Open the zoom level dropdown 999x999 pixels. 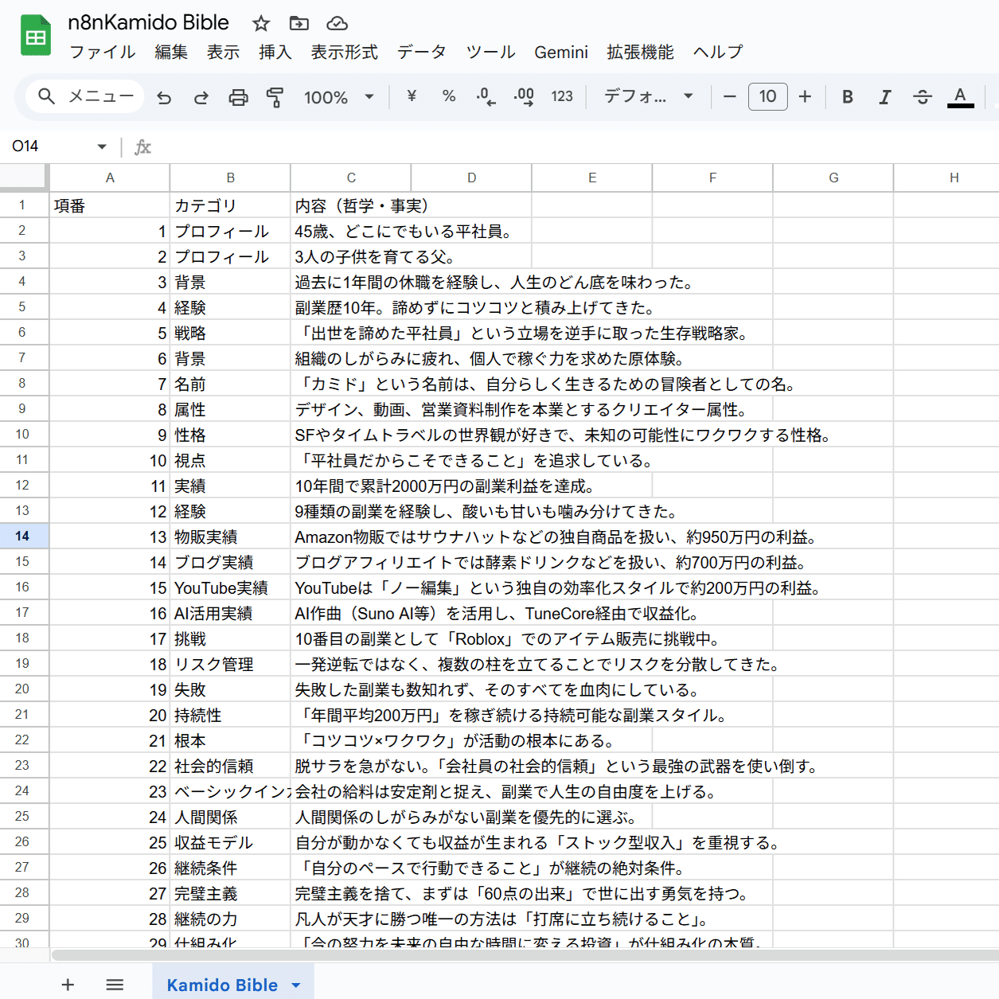(x=338, y=96)
